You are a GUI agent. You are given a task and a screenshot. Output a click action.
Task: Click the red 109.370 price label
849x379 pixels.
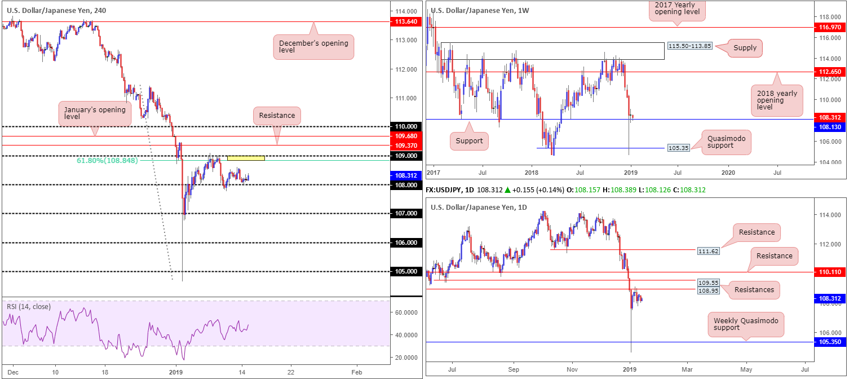(405, 145)
